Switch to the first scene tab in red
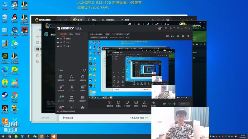The height and width of the screenshot is (139, 248). click(64, 34)
